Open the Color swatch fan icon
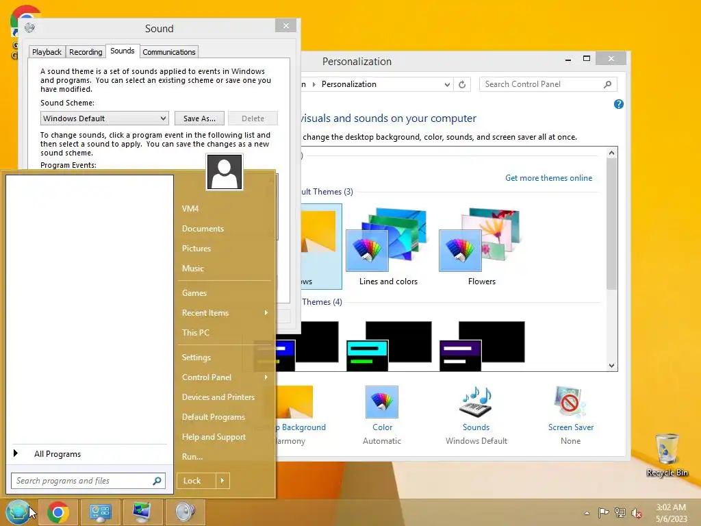The width and height of the screenshot is (701, 526). (382, 401)
